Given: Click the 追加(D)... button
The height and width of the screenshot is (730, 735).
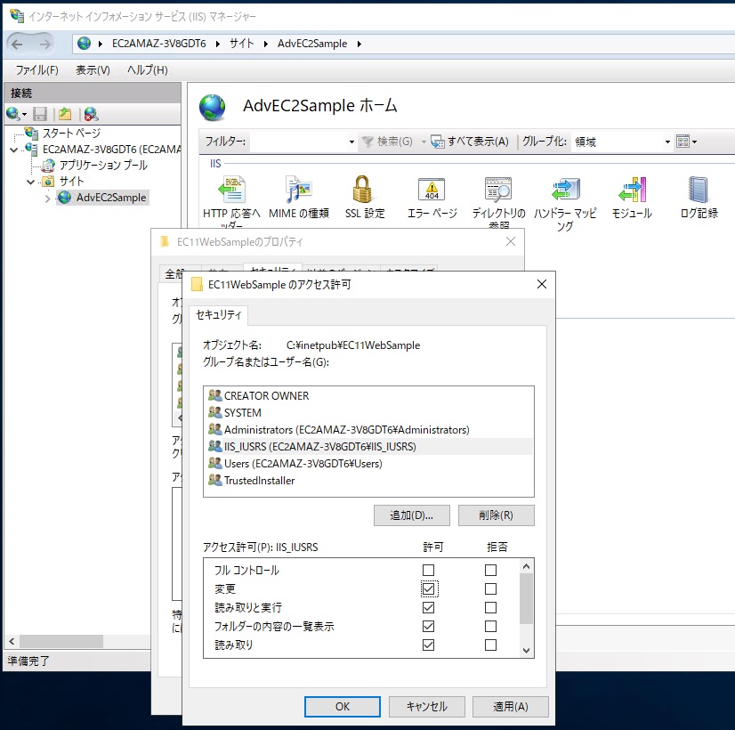Looking at the screenshot, I should click(412, 515).
